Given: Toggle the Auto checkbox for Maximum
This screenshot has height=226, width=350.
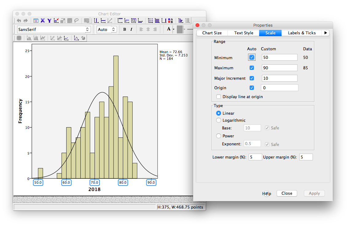Looking at the screenshot, I should click(x=251, y=68).
